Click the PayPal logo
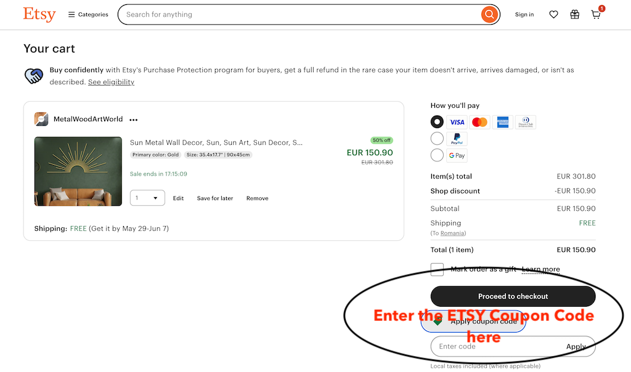Image resolution: width=631 pixels, height=372 pixels. tap(457, 139)
